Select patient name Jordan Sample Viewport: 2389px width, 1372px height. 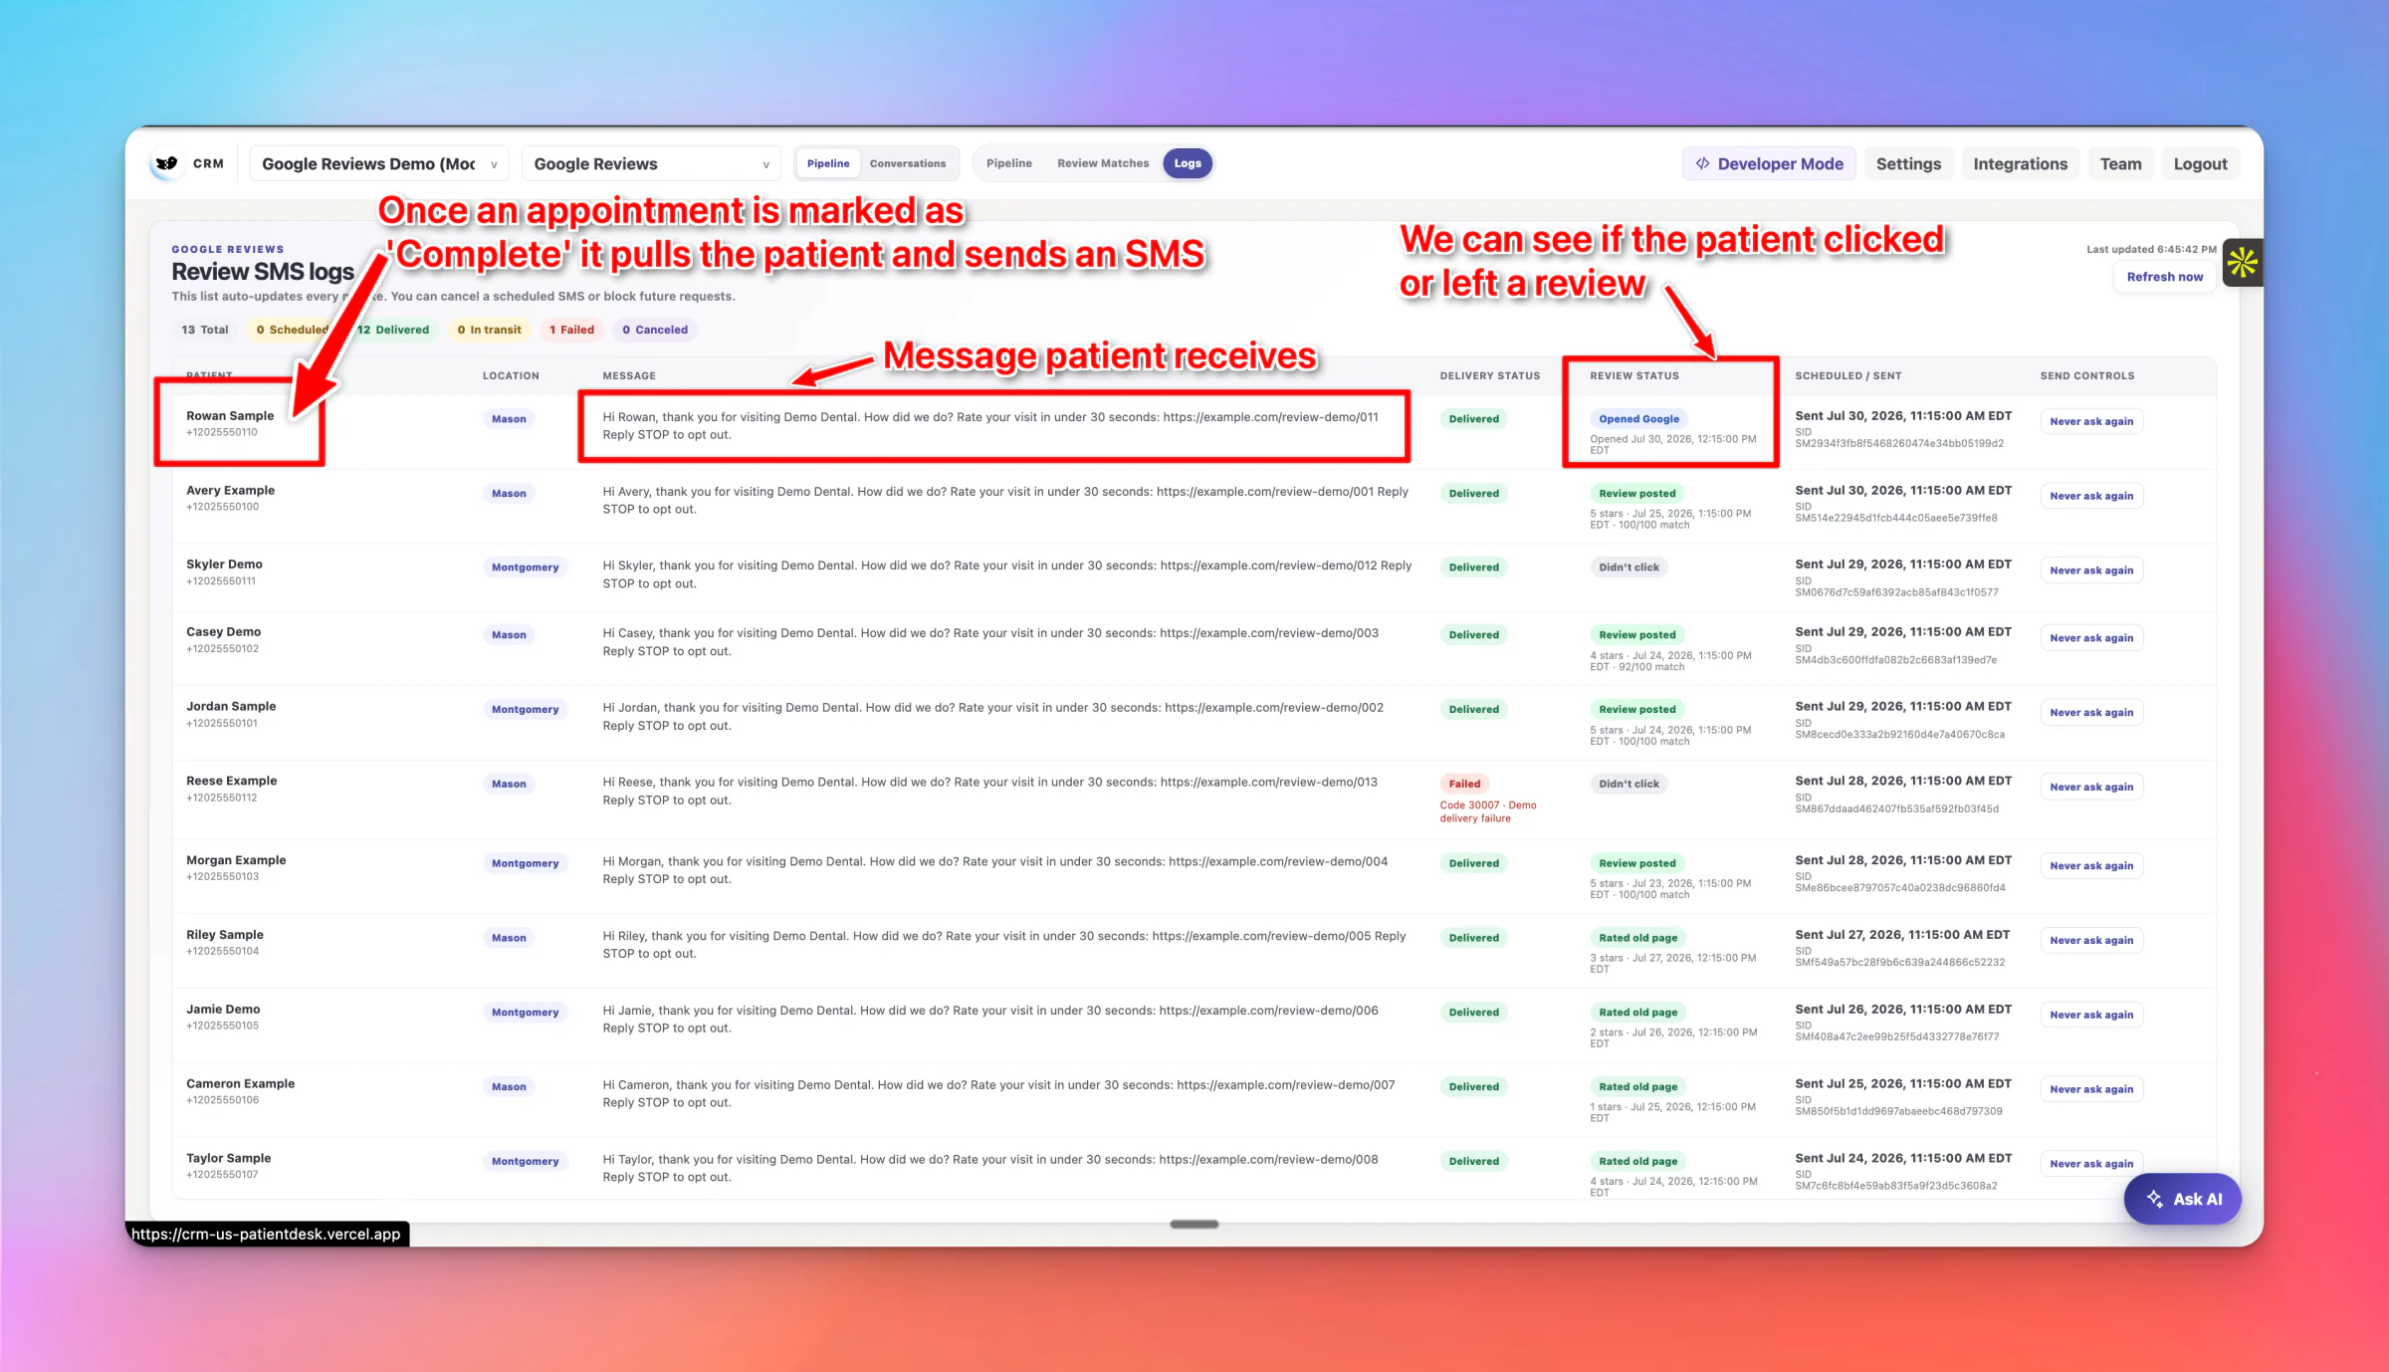[x=231, y=706]
